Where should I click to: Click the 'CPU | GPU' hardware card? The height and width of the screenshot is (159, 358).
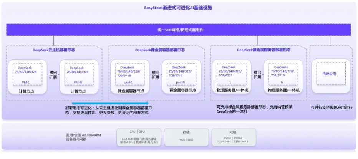click(139, 137)
